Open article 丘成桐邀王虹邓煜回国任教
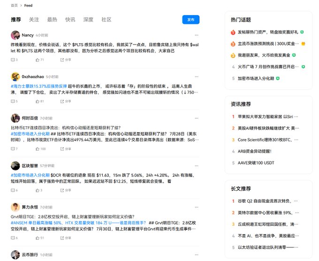This screenshot has height=261, width=319. click(x=268, y=224)
